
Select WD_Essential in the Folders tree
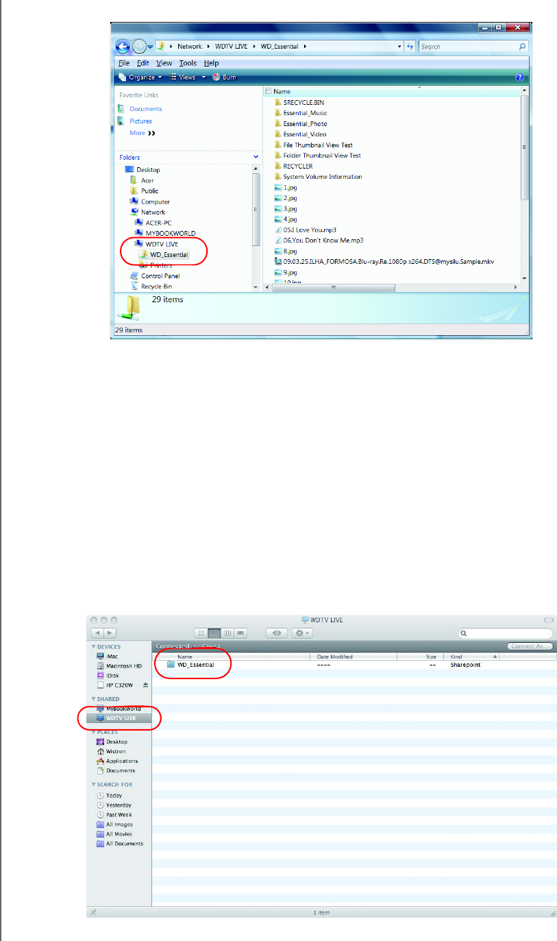pos(164,255)
